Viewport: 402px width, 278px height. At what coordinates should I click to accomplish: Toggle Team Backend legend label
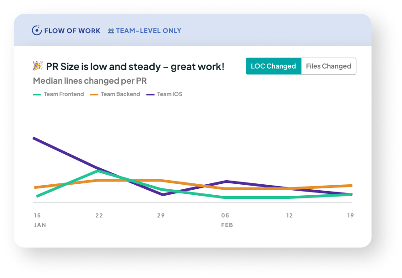click(120, 95)
